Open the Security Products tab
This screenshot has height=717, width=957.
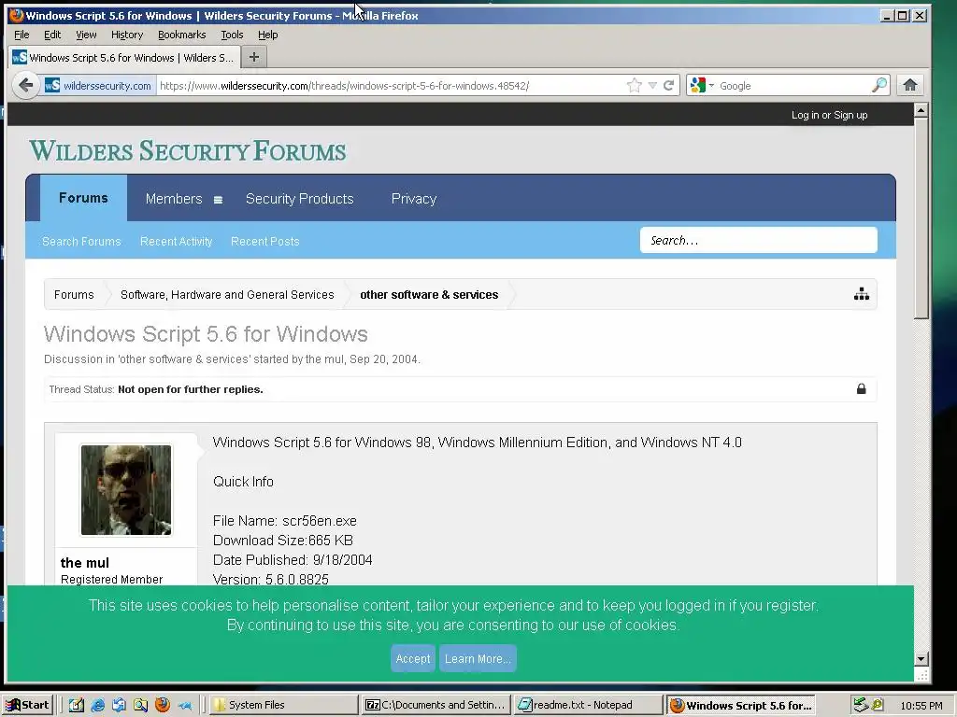pyautogui.click(x=300, y=199)
